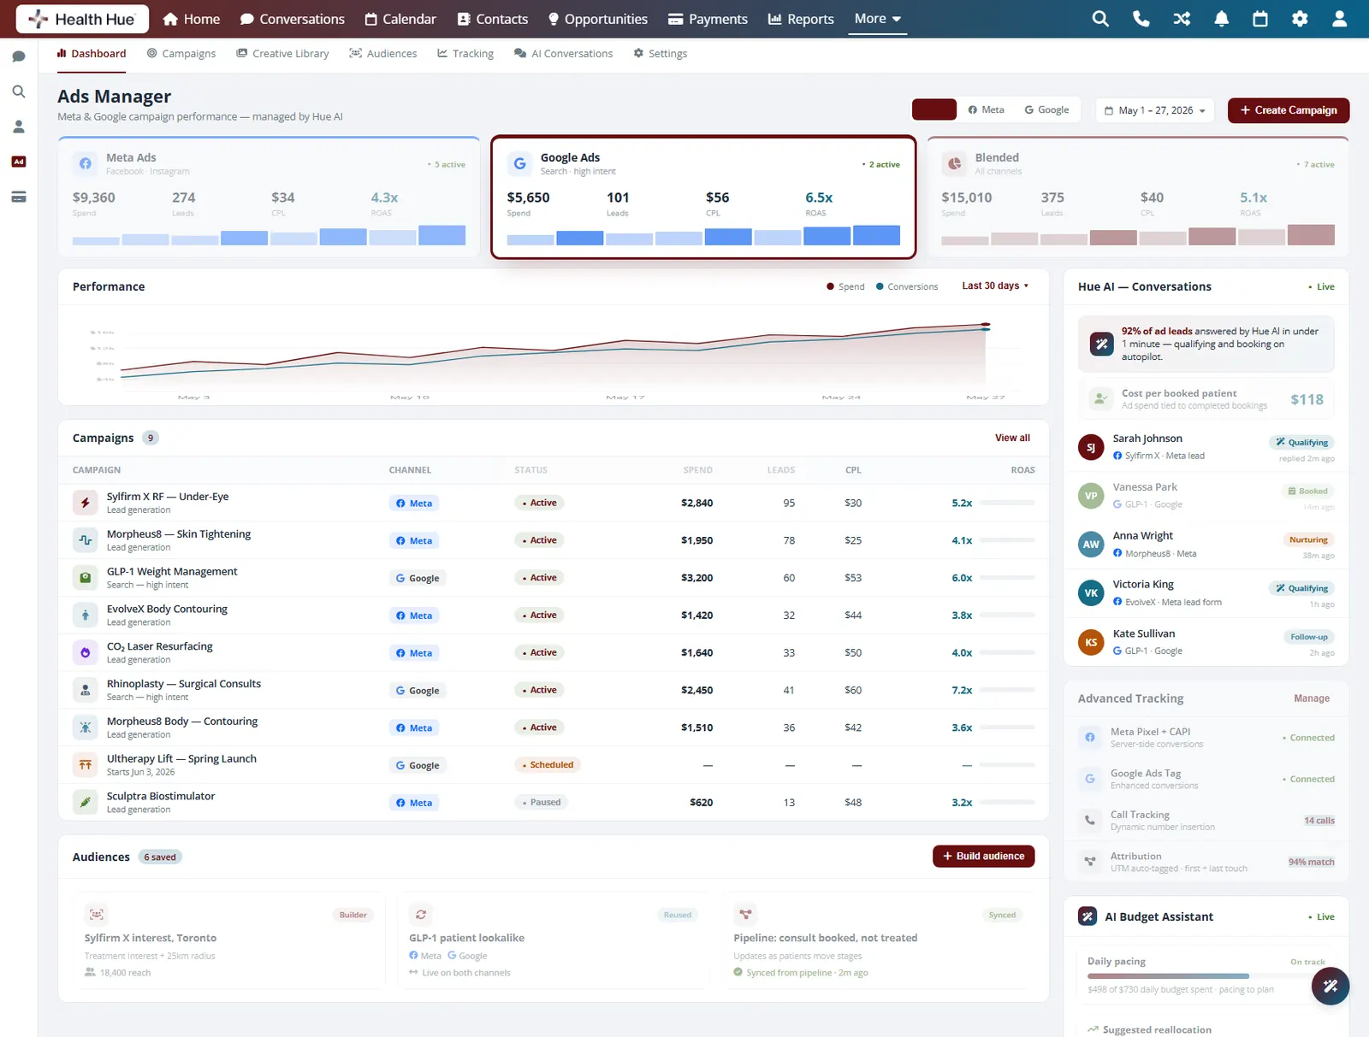Switch to the Creative Library tab
The height and width of the screenshot is (1037, 1369).
point(283,53)
